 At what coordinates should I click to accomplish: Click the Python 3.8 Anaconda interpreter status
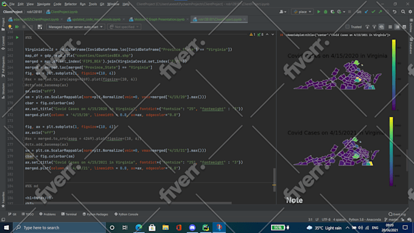pos(365,220)
